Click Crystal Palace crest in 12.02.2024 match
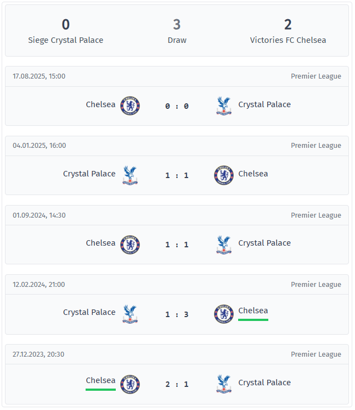Image resolution: width=355 pixels, height=410 pixels. pyautogui.click(x=130, y=314)
